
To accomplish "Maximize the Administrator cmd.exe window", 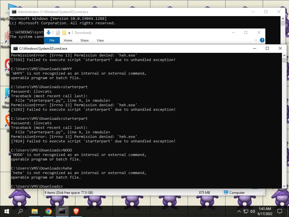I will point(266,12).
